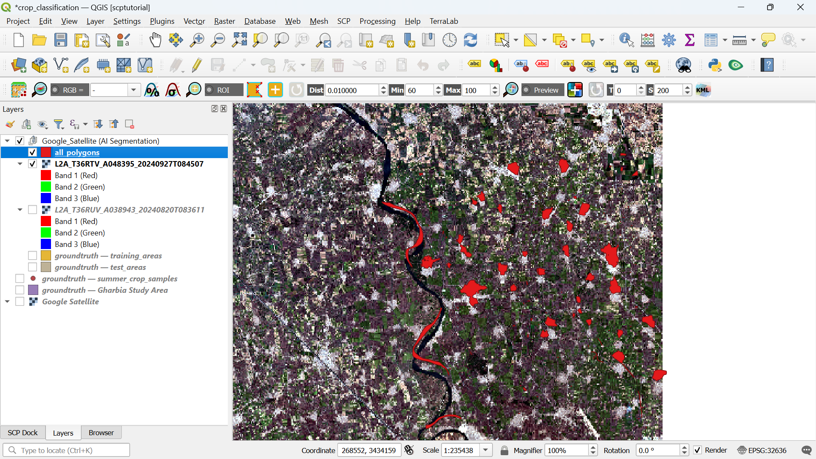The width and height of the screenshot is (816, 459).
Task: Collapse the L2A_T36RTV_A048395 layer tree
Action: (x=20, y=164)
